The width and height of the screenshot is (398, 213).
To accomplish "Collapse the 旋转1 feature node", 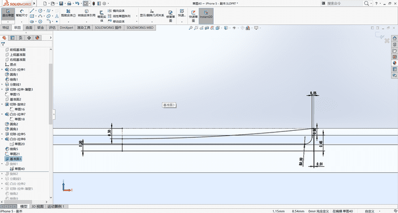I will [2, 164].
